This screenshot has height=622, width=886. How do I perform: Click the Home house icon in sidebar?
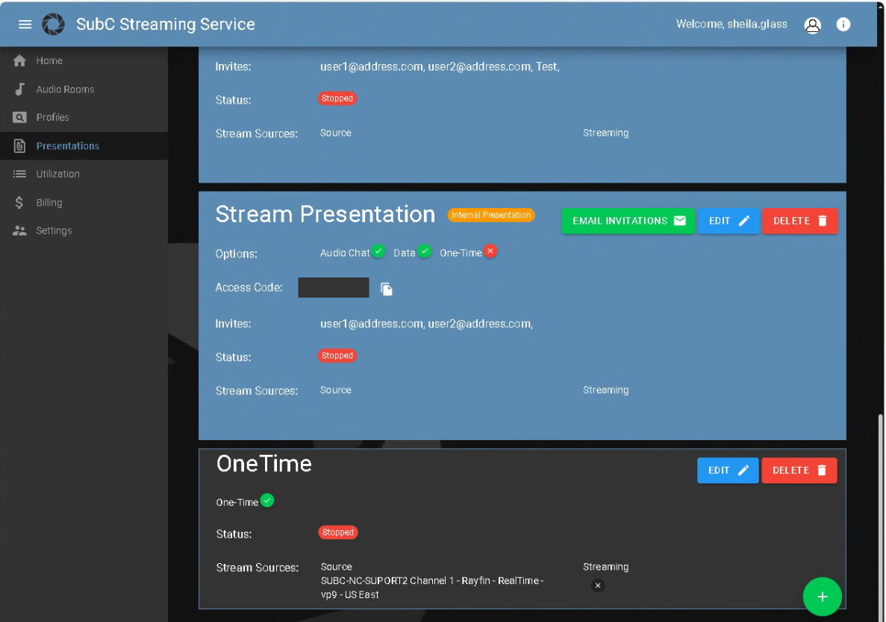pyautogui.click(x=20, y=61)
